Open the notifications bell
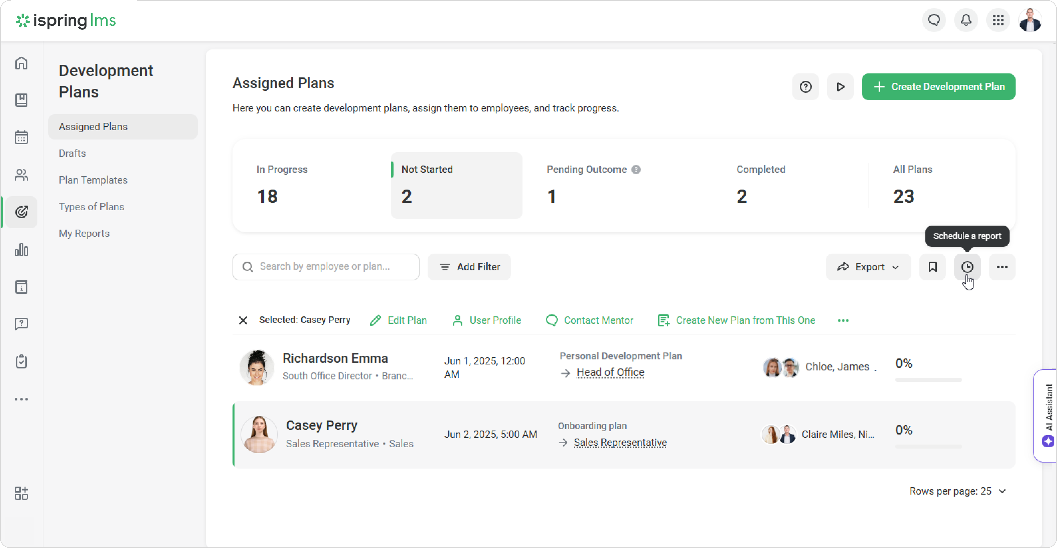The height and width of the screenshot is (548, 1057). point(966,20)
